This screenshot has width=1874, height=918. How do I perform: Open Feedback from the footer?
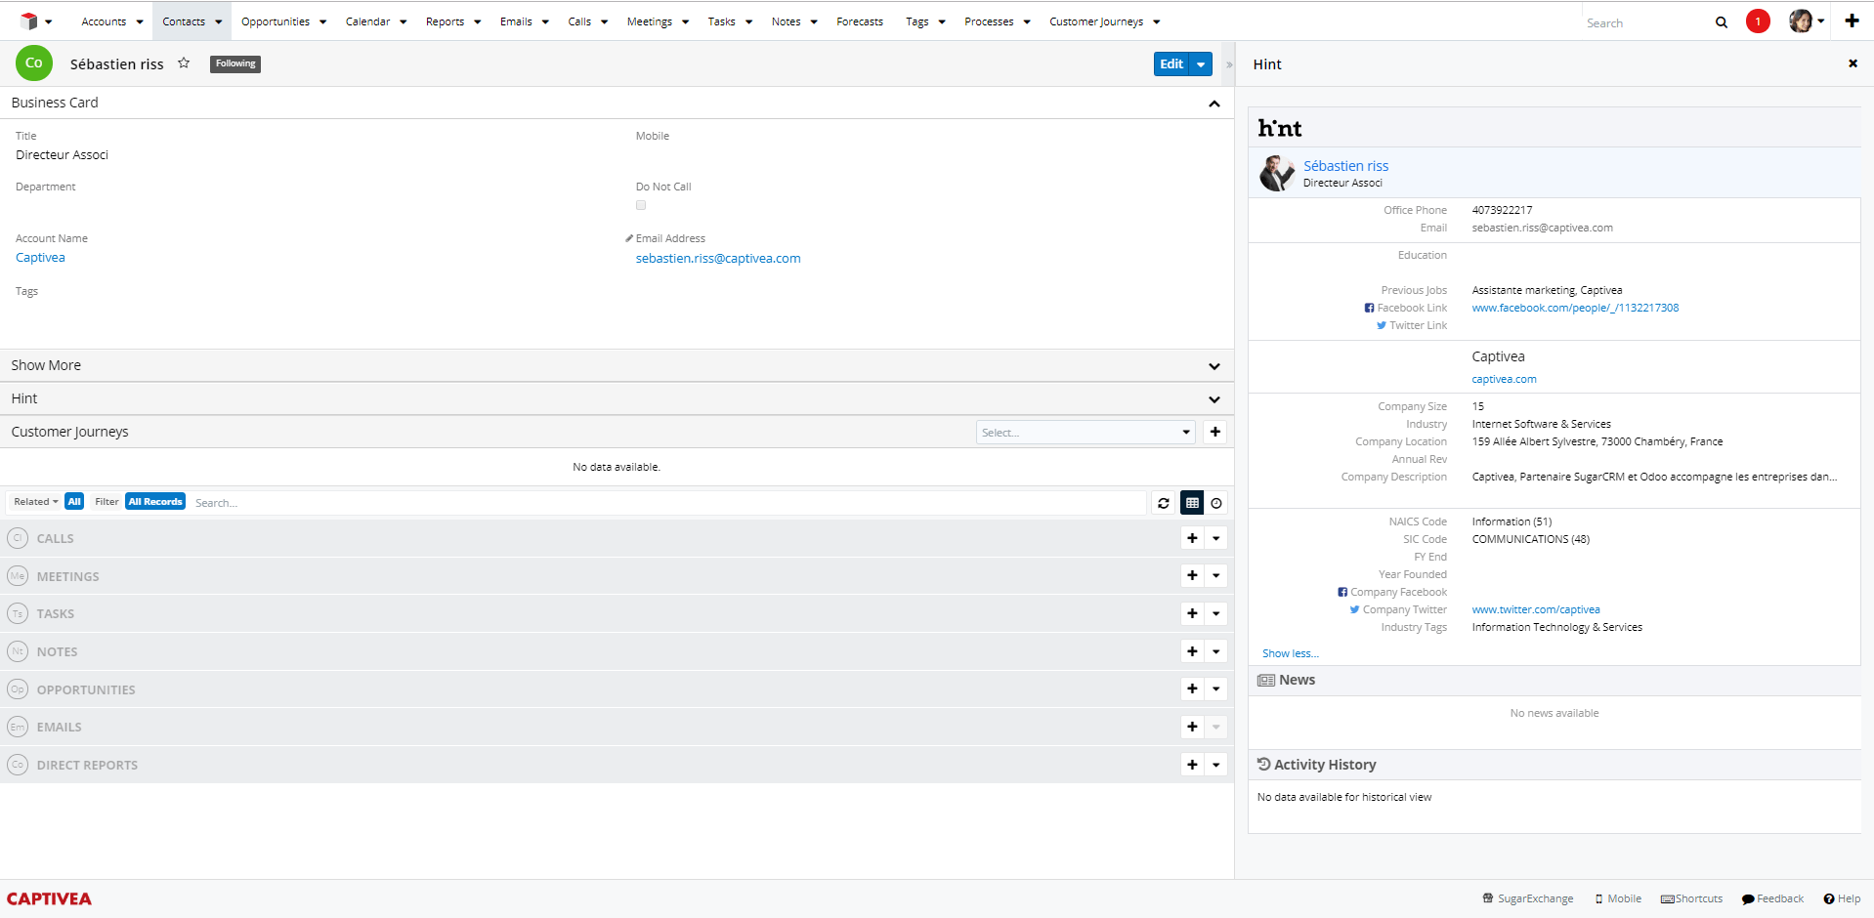(1771, 898)
